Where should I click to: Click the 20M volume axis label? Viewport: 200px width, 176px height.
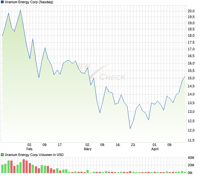[x=191, y=165]
